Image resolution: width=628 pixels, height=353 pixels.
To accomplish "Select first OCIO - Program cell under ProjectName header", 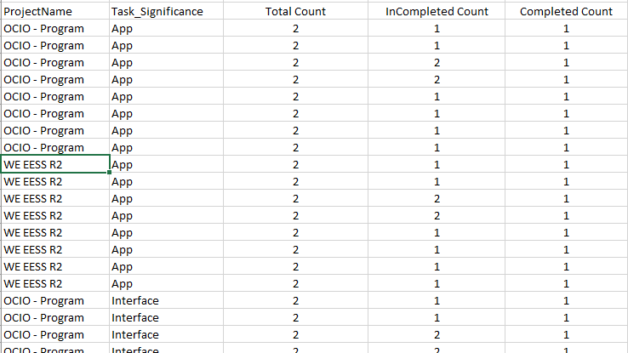I will [55, 28].
